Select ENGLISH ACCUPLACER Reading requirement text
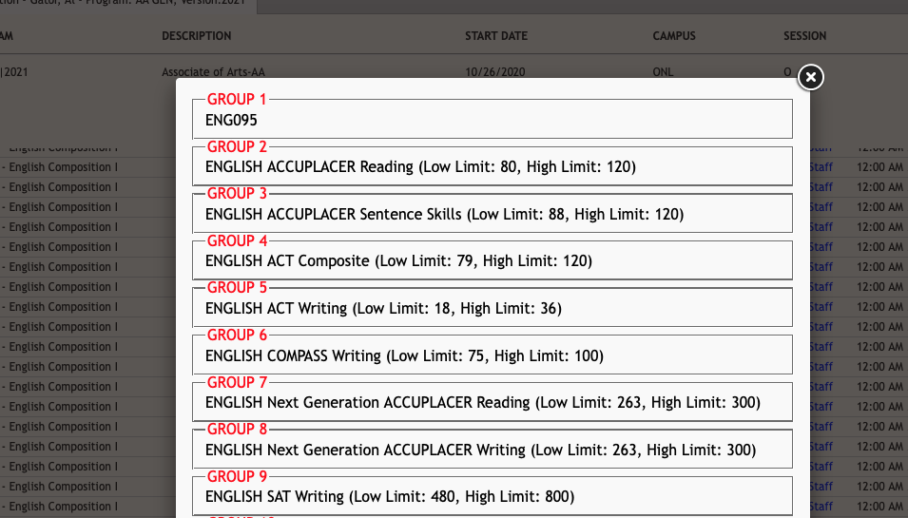 (420, 167)
